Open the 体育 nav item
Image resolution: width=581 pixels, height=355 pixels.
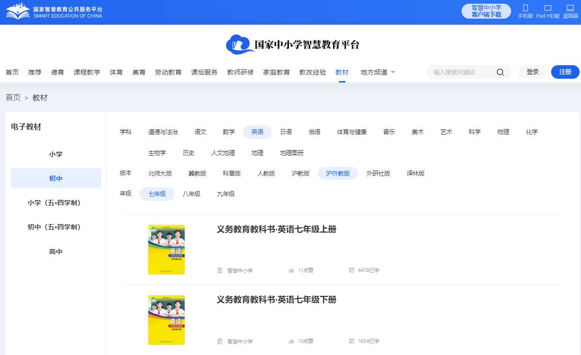[x=116, y=72]
